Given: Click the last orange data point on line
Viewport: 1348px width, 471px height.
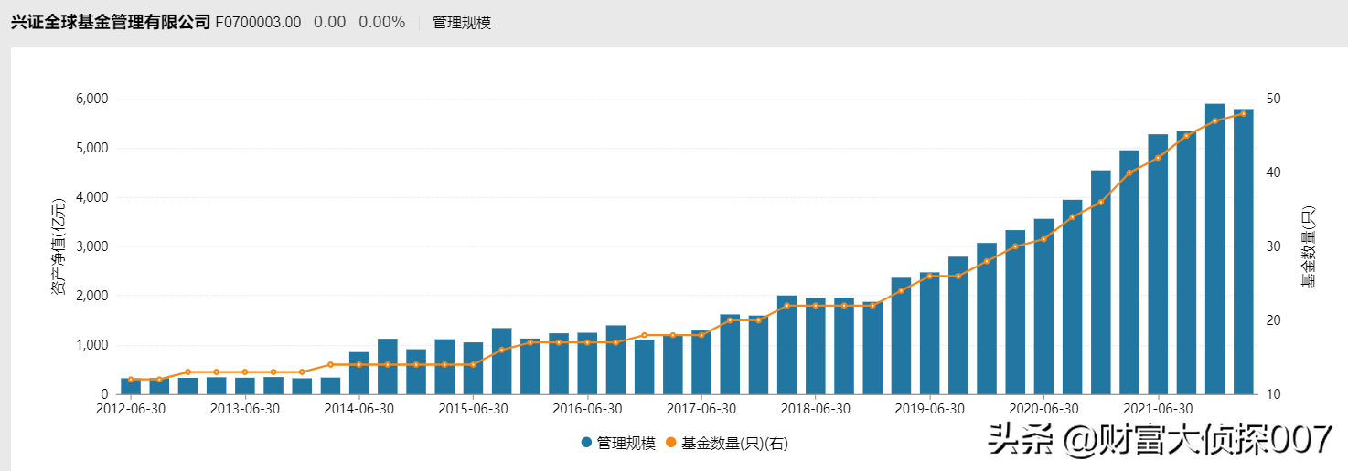Looking at the screenshot, I should [1243, 113].
